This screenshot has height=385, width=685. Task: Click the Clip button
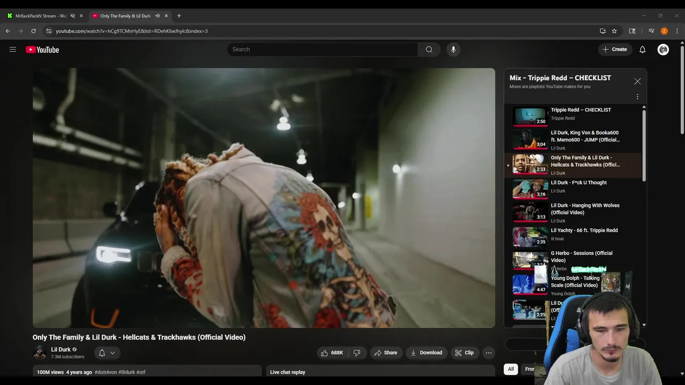(x=464, y=352)
